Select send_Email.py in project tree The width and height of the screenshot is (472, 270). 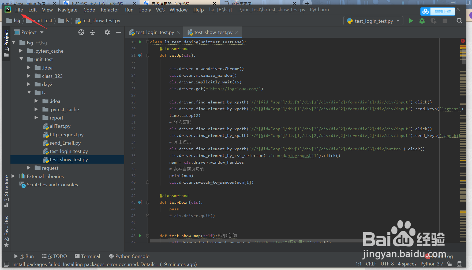(65, 143)
